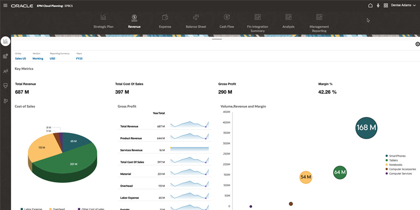Viewport: 420px width, 210px height.
Task: Click the Overhead row in Gross Profit
Action: tap(164, 184)
